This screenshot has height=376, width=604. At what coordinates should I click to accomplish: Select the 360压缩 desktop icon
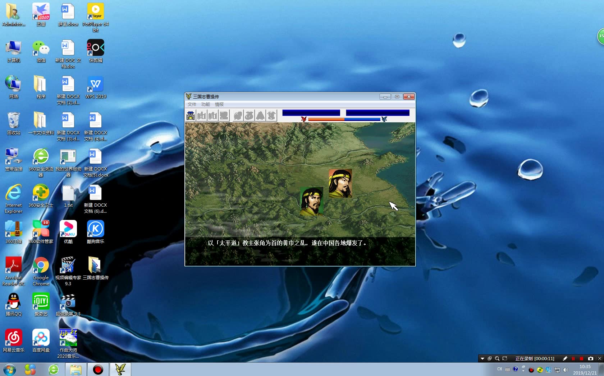coord(14,232)
